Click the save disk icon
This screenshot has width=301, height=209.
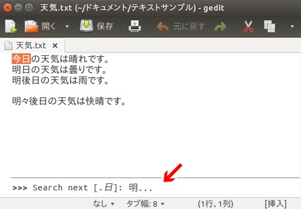(x=86, y=26)
